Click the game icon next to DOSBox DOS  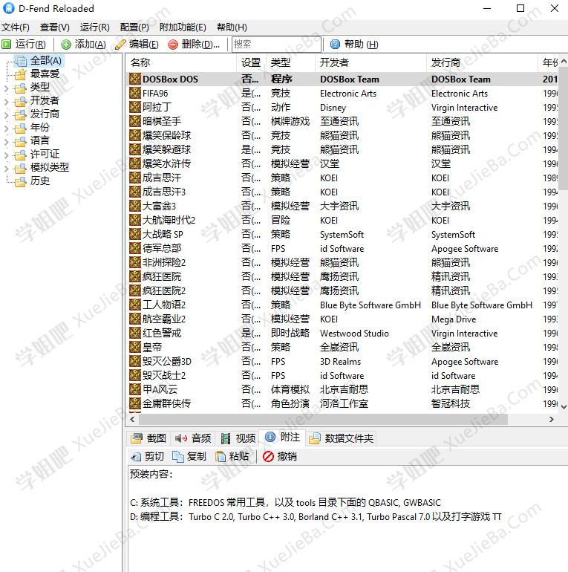tap(135, 79)
